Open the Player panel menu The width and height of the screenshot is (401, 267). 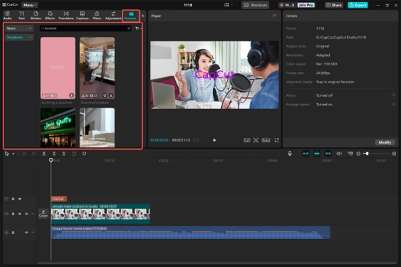(274, 15)
